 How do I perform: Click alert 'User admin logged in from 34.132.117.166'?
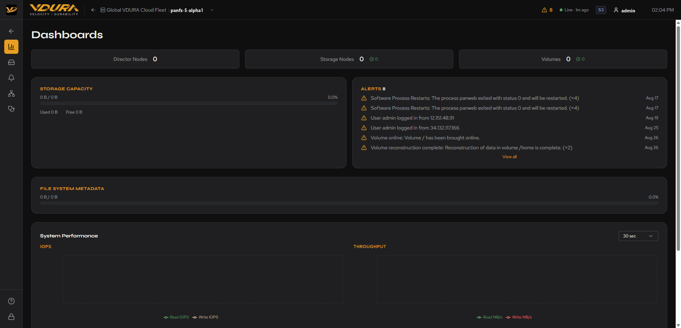click(x=509, y=128)
